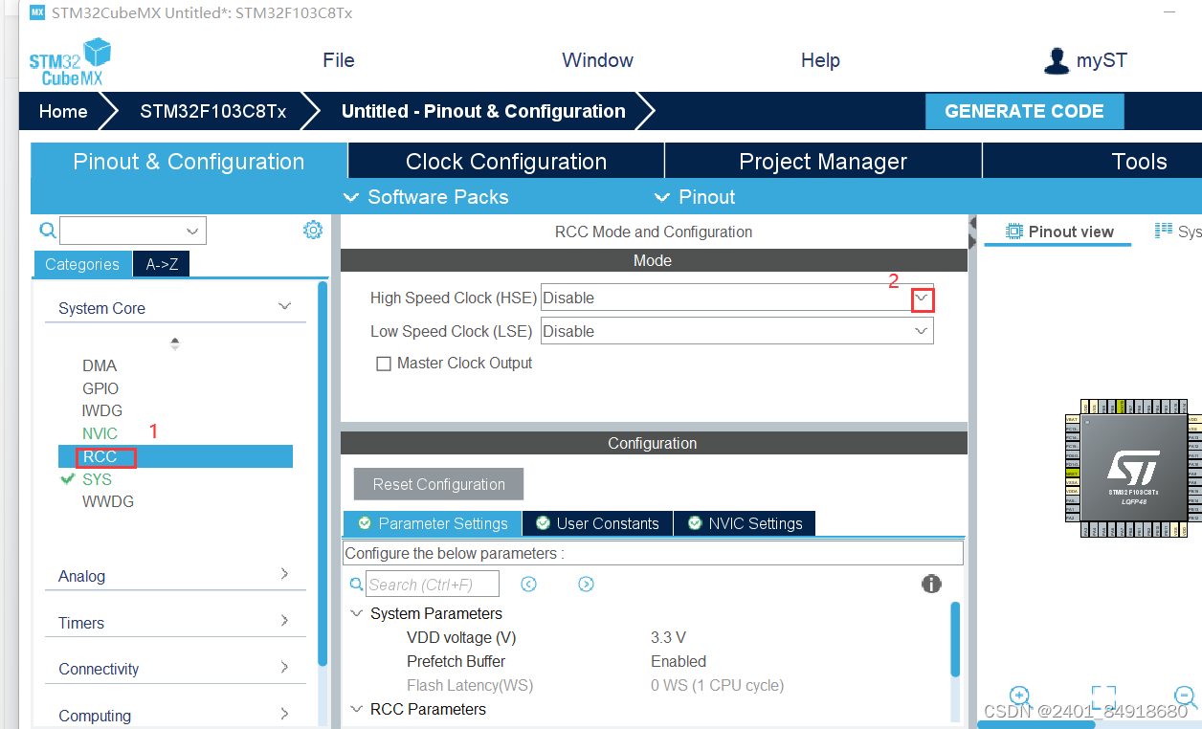This screenshot has width=1202, height=729.
Task: Click the STM32CubeMX logo
Action: point(70,62)
